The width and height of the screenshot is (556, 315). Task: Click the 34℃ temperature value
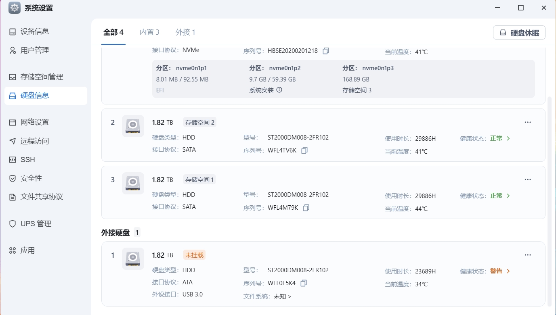coord(421,284)
